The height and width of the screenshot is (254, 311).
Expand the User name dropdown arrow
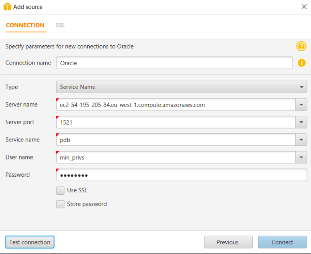(301, 157)
